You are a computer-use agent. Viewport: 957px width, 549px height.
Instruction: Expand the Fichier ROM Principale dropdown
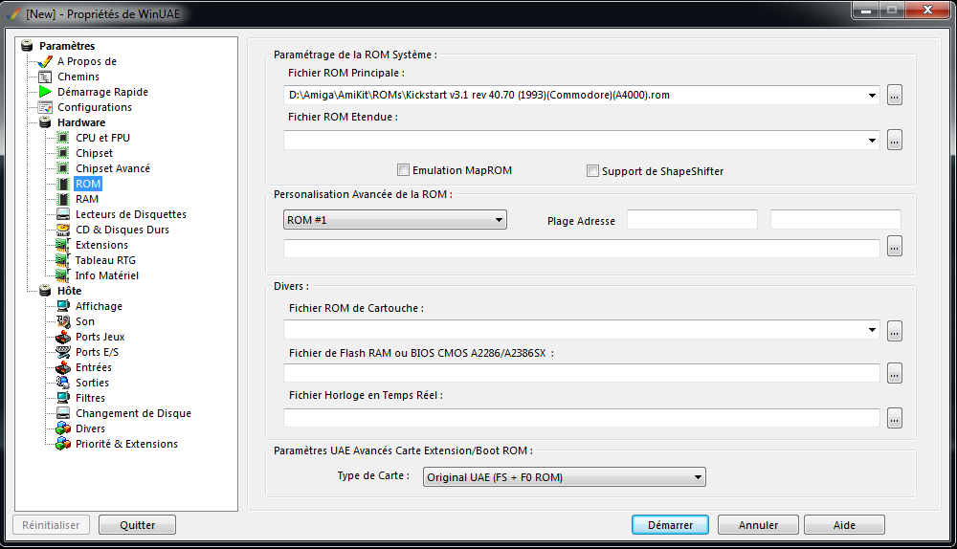coord(872,95)
